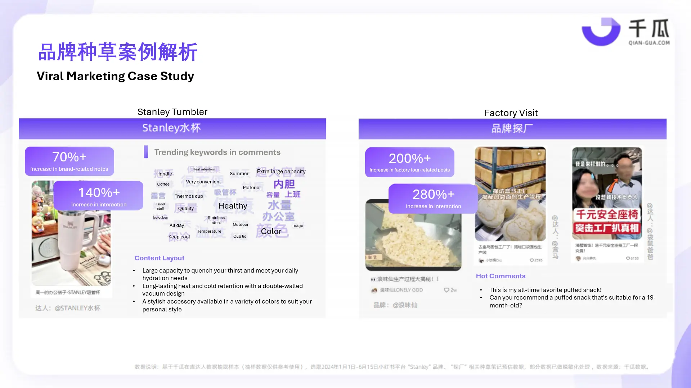Click the 'All day' keyword
691x388 pixels.
[x=177, y=225]
